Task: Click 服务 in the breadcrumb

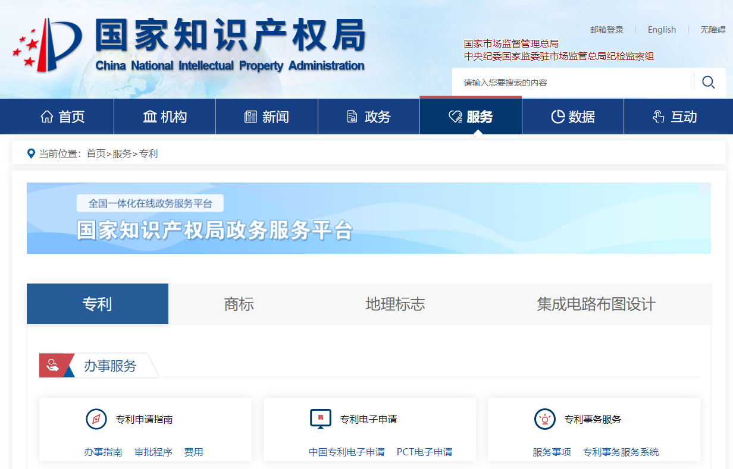Action: point(122,153)
